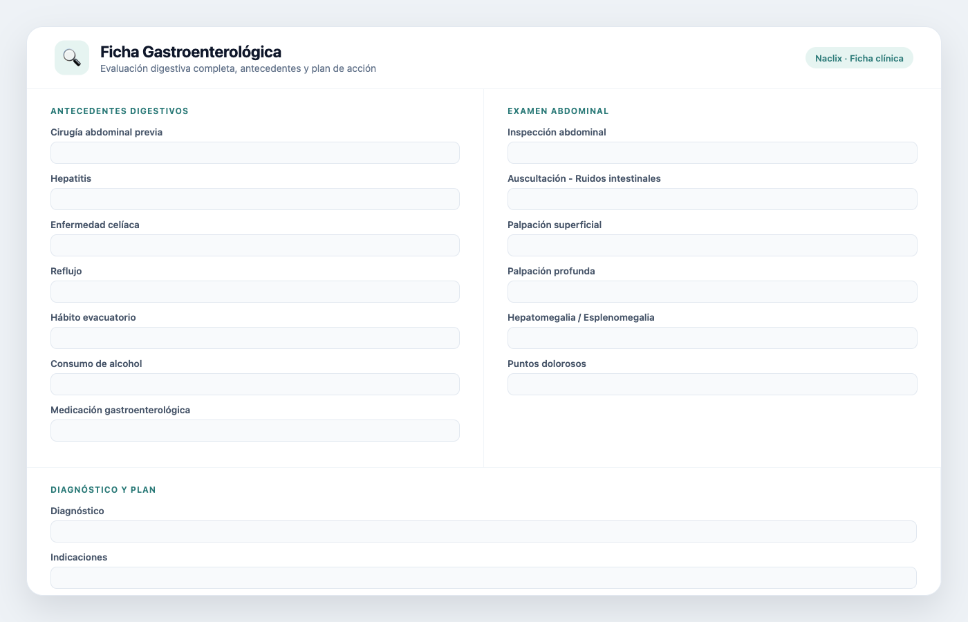Click the Inspección abdominal label
This screenshot has height=622, width=968.
[557, 132]
